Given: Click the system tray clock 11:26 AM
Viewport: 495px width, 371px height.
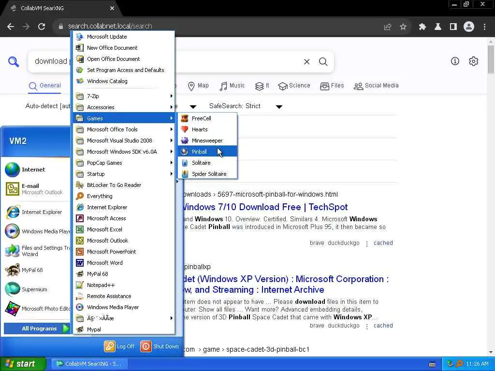Looking at the screenshot, I should [x=477, y=364].
